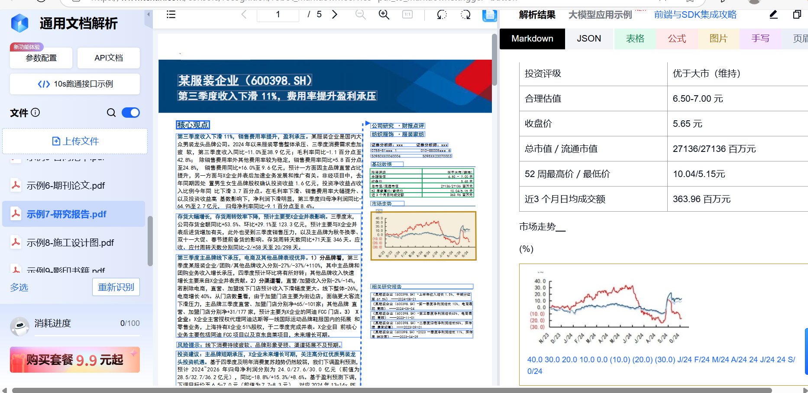Switch to the JSON tab

click(x=589, y=39)
